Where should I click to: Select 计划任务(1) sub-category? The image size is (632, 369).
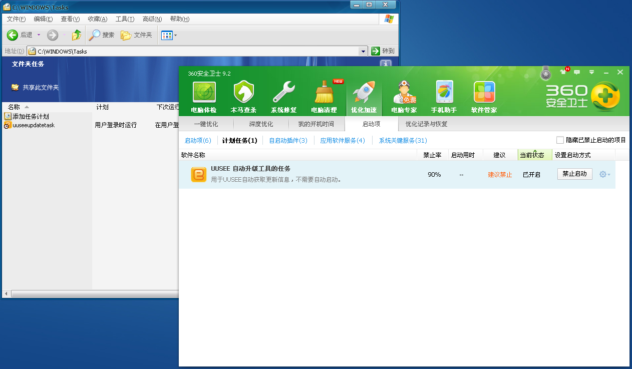pyautogui.click(x=239, y=141)
